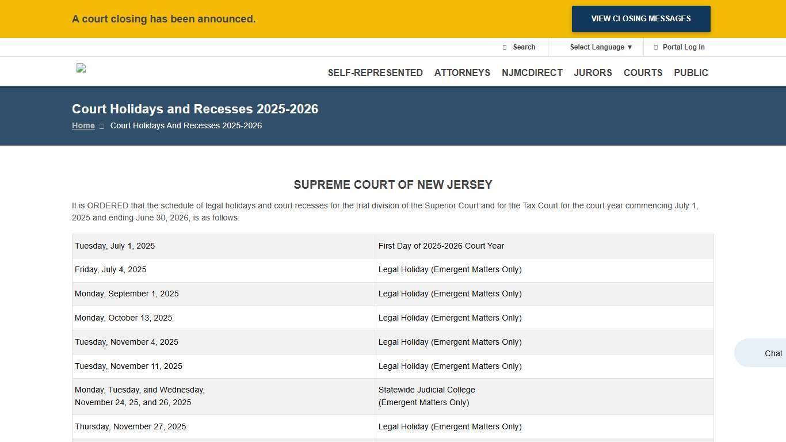Open the COURTS navigation menu

pyautogui.click(x=643, y=73)
